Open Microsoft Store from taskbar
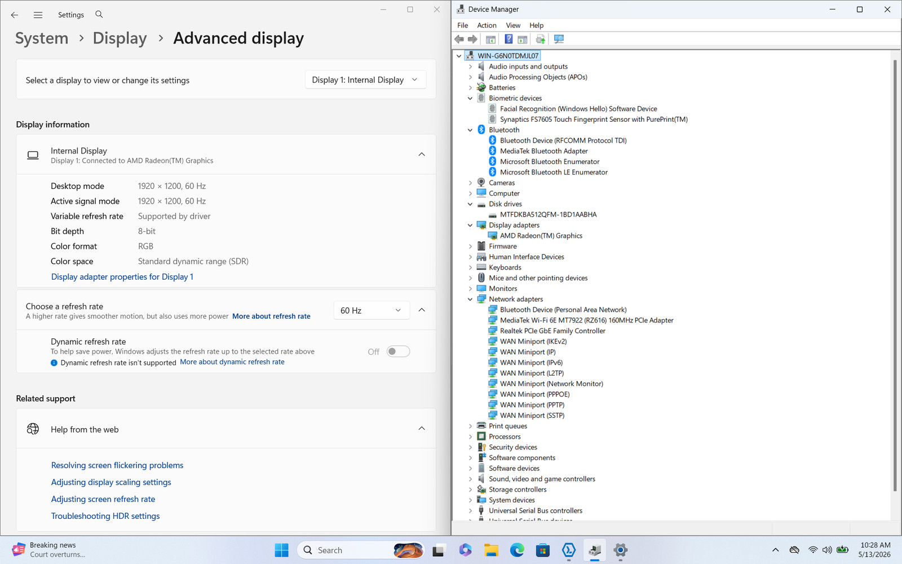Image resolution: width=902 pixels, height=564 pixels. (x=543, y=550)
